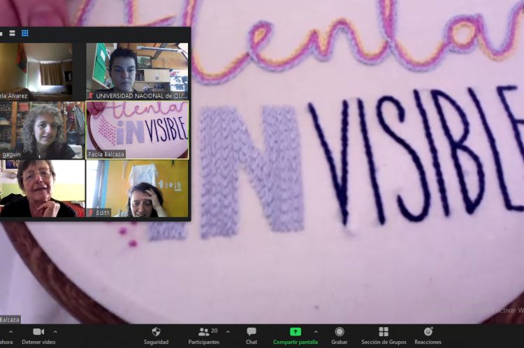Toggle camera with Detener video
Screen dimensions: 524x348
(x=38, y=334)
